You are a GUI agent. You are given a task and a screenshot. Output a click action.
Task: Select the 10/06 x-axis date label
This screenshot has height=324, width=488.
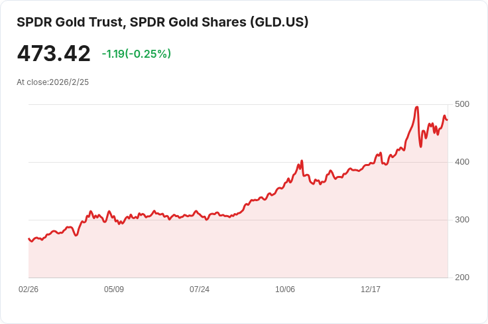point(285,289)
